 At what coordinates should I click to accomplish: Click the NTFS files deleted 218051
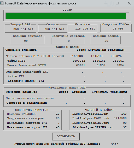[x=118, y=61]
